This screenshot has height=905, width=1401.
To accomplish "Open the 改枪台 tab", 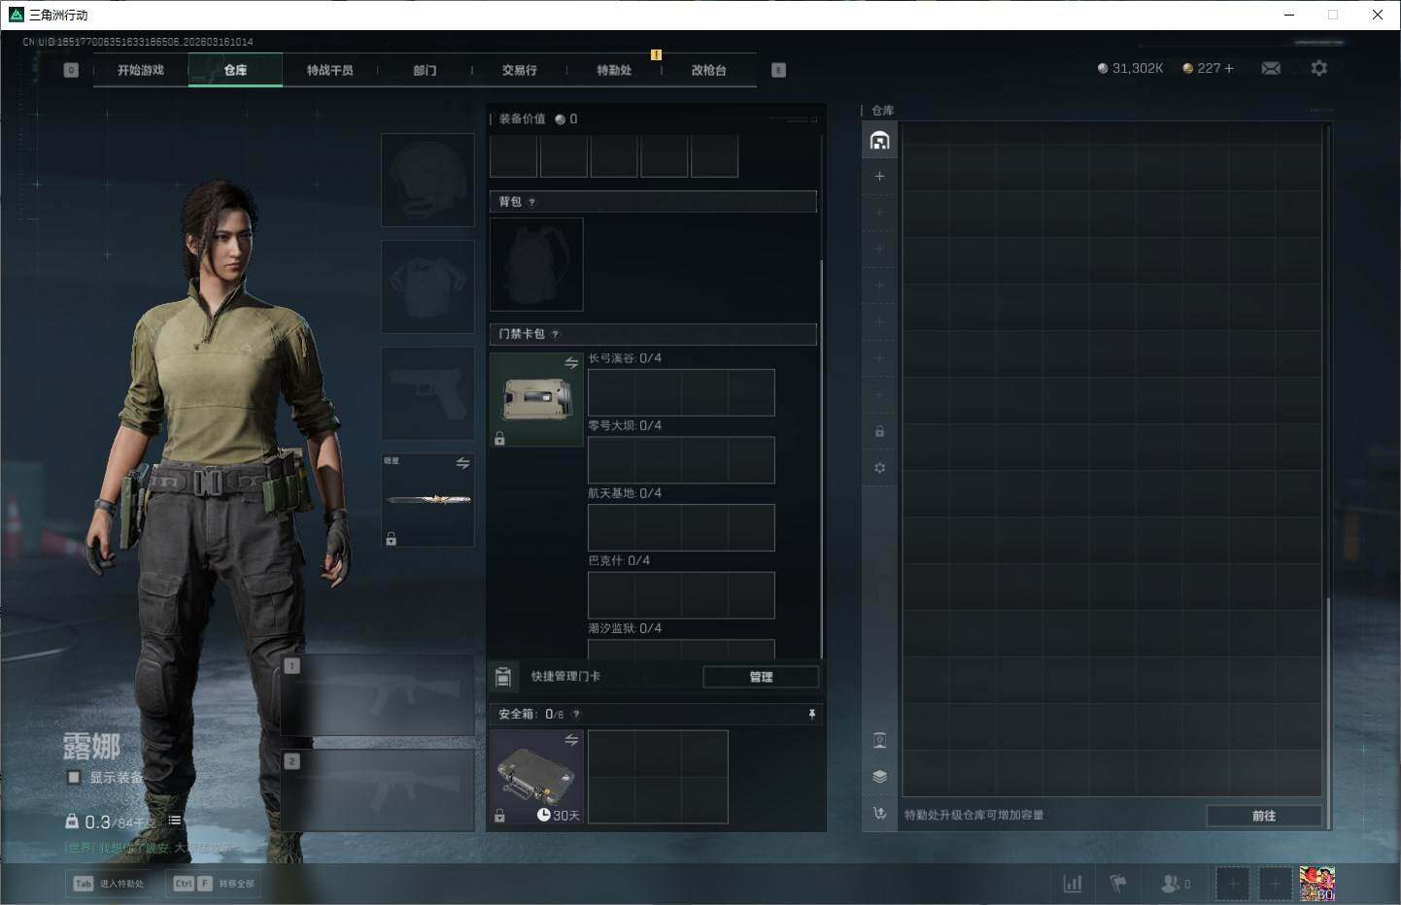I will [709, 70].
